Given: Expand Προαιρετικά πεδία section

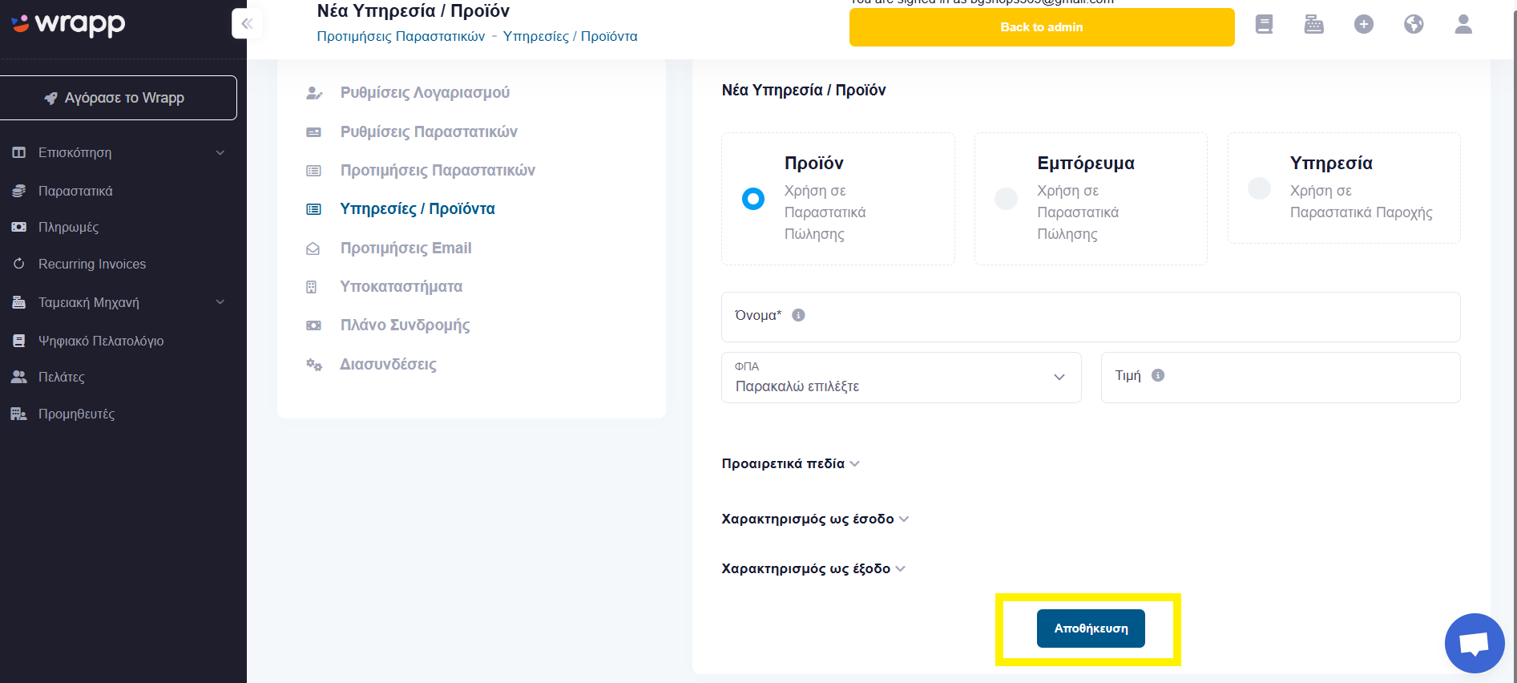Looking at the screenshot, I should [790, 463].
